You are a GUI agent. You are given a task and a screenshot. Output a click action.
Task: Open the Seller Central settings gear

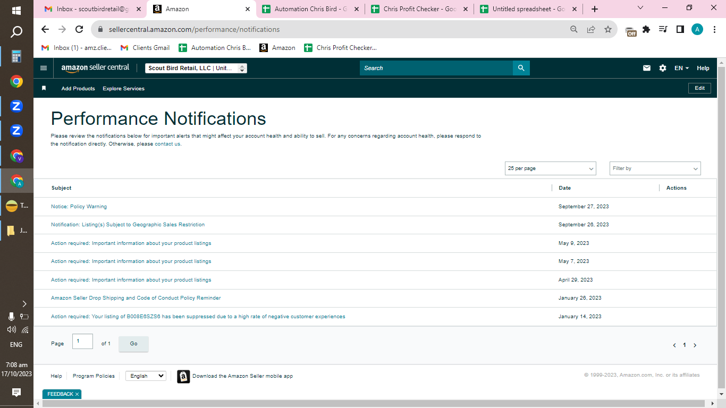click(663, 68)
